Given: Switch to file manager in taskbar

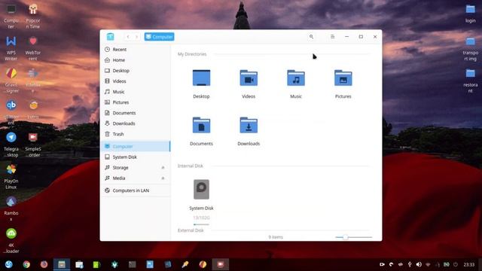Looking at the screenshot, I should (x=62, y=264).
